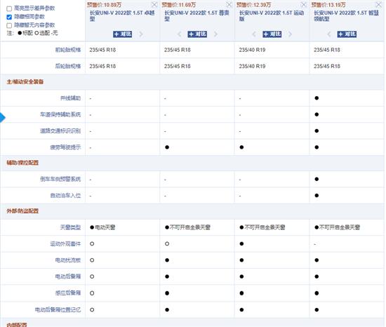
Task: Click 卓越型 optional circle for 电动扰流板
Action: tap(92, 260)
